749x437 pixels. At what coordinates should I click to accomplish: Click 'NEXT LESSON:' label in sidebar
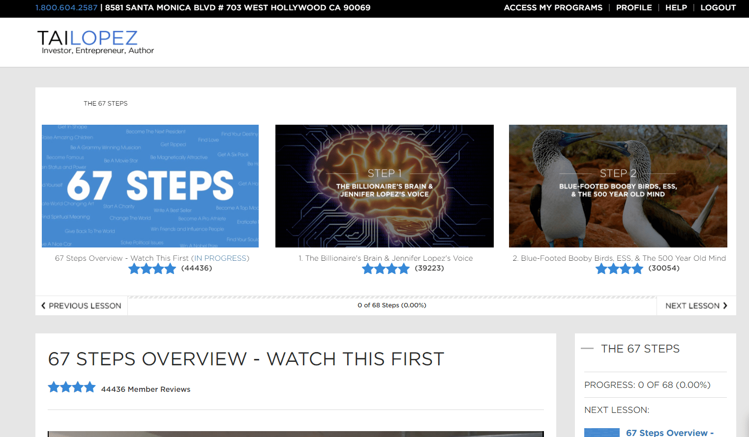(617, 410)
